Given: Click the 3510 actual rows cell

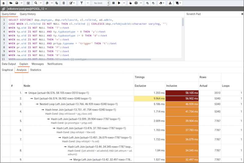Looking at the screenshot, I should tap(210, 93).
